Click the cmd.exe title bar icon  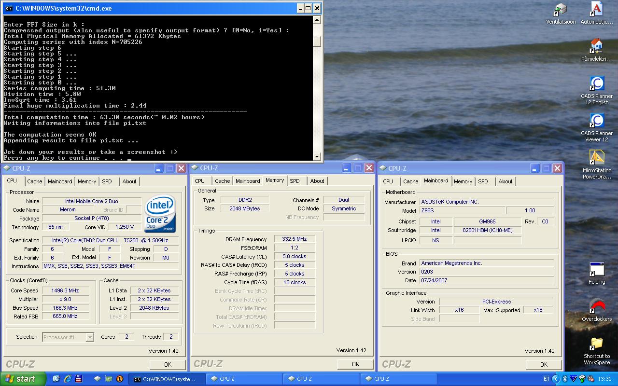[9, 8]
